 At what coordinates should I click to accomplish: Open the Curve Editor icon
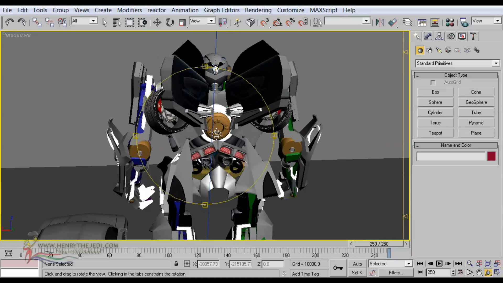pos(422,23)
